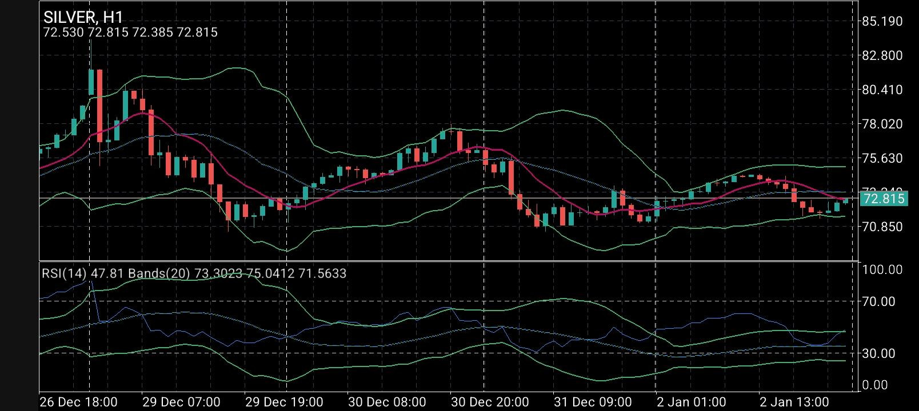Select price level 82.800 on the scale
Screen dimensions: 919x411
[x=882, y=56]
